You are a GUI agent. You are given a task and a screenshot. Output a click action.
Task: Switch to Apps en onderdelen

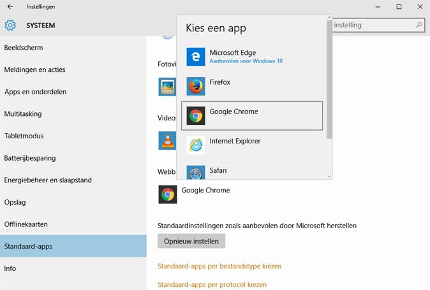tap(36, 92)
